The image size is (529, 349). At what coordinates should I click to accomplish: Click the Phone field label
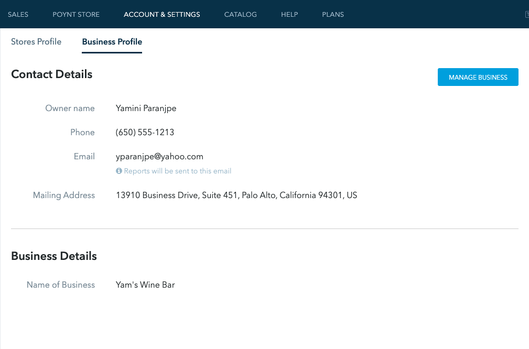(x=82, y=132)
